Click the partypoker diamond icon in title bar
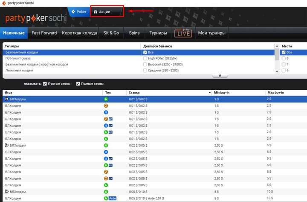Viewport: 307px width, 202px height. 4,3
